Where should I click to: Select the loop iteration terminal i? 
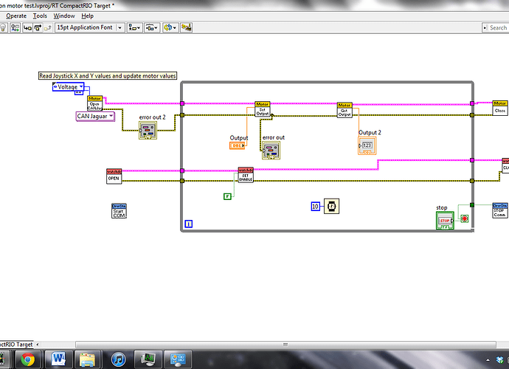(189, 224)
